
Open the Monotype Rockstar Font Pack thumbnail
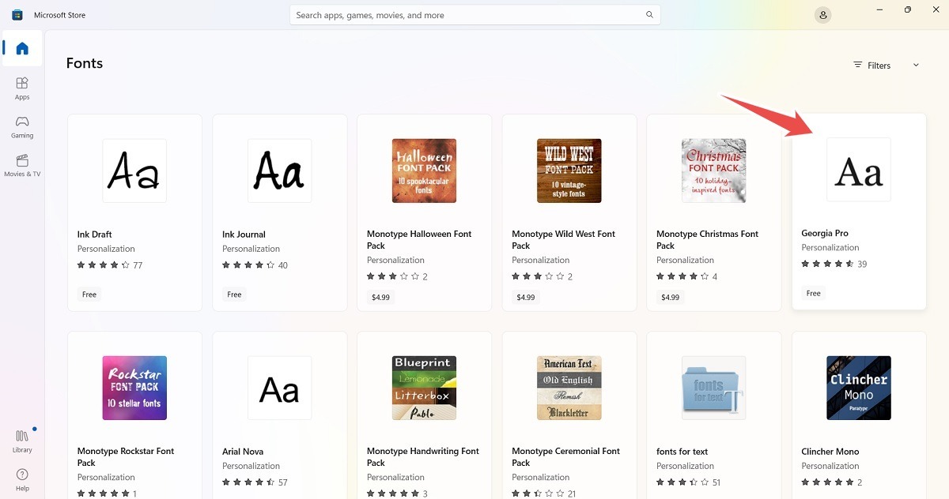[x=134, y=387]
